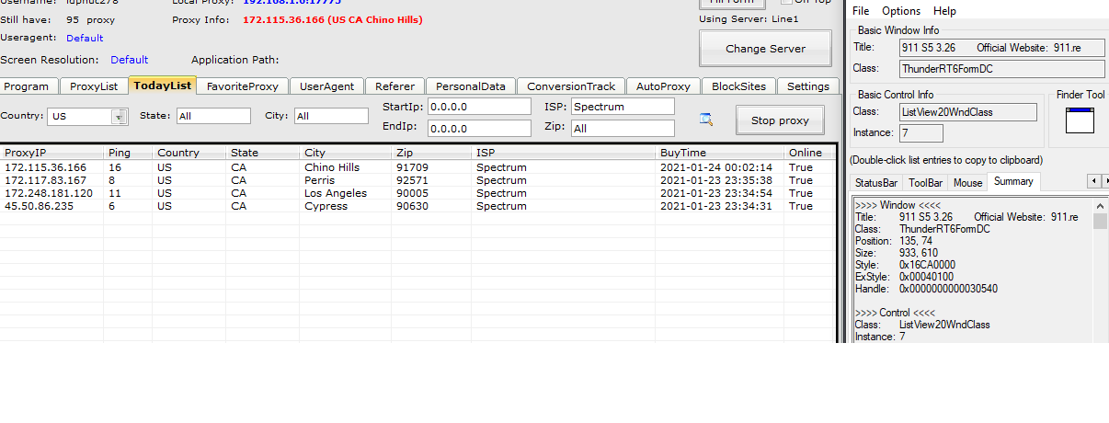1109x423 pixels.
Task: Open the BlockSites tab
Action: pyautogui.click(x=738, y=86)
